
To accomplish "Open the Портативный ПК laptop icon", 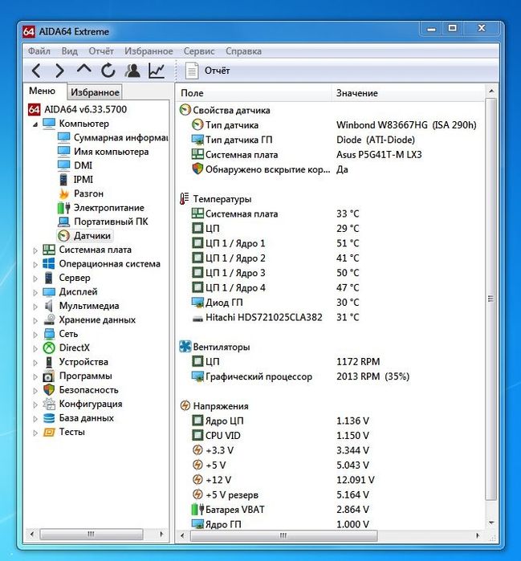I will 64,222.
